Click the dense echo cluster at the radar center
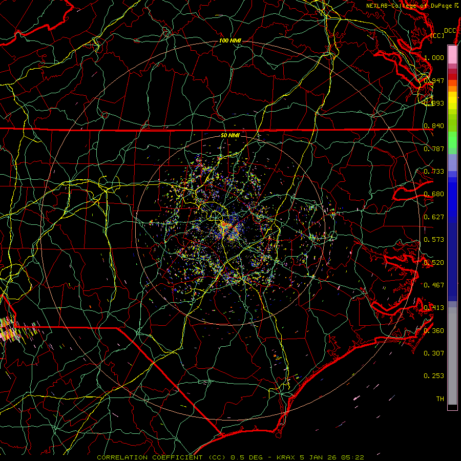461x461 pixels. pyautogui.click(x=230, y=230)
